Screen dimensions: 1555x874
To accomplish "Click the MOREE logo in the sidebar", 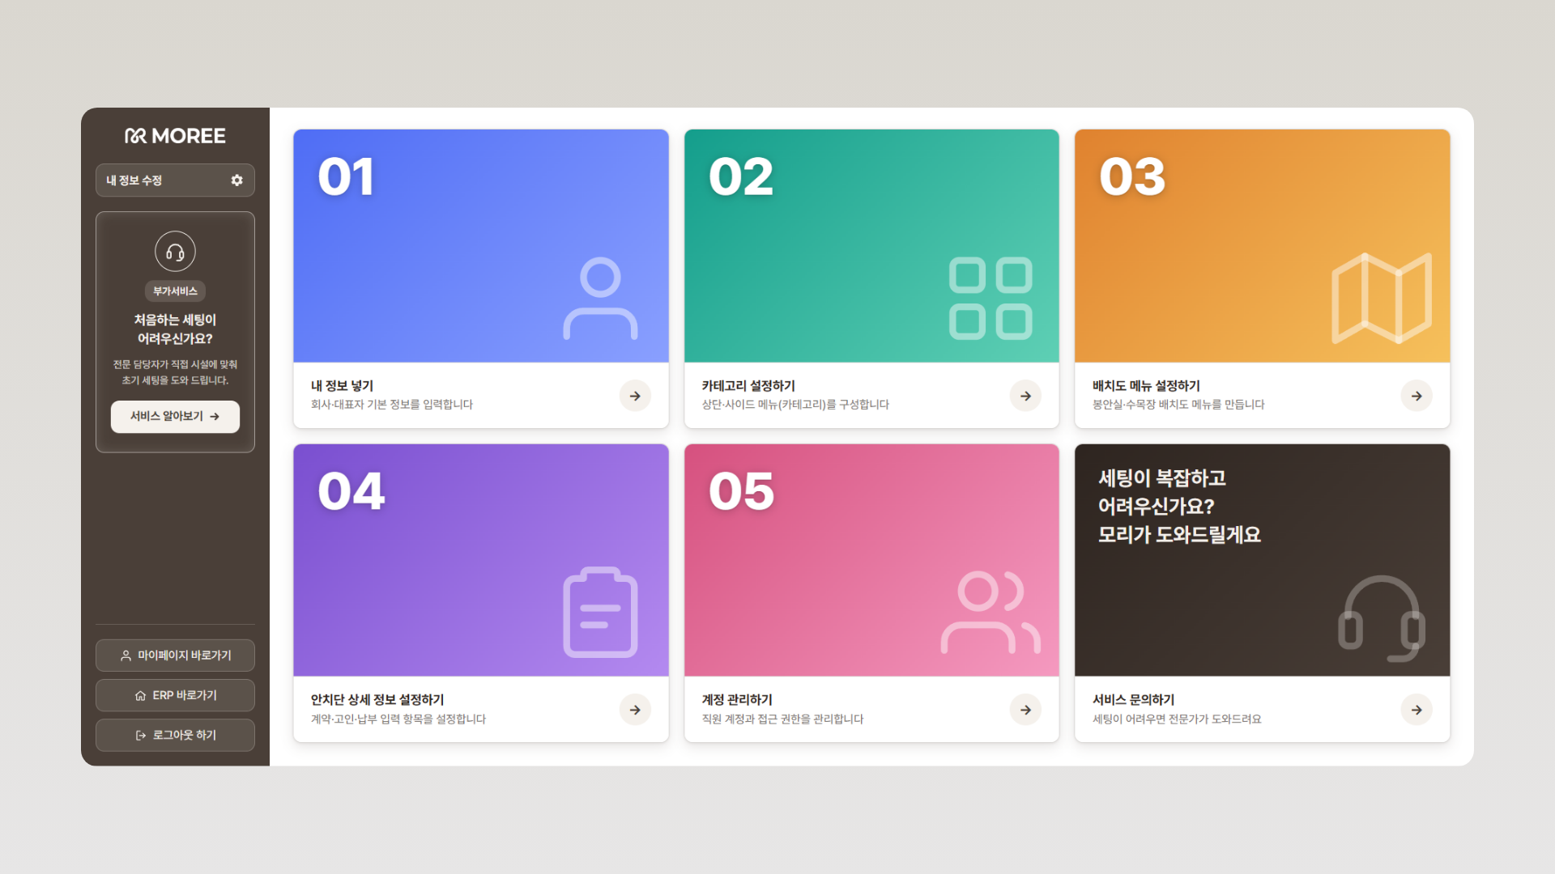I will pos(175,136).
